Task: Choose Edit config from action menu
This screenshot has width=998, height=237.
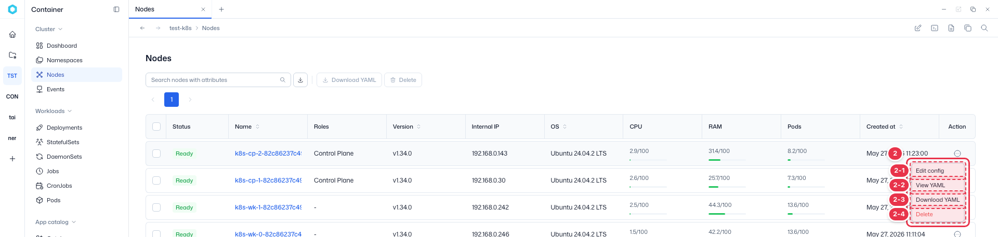Action: (938, 171)
